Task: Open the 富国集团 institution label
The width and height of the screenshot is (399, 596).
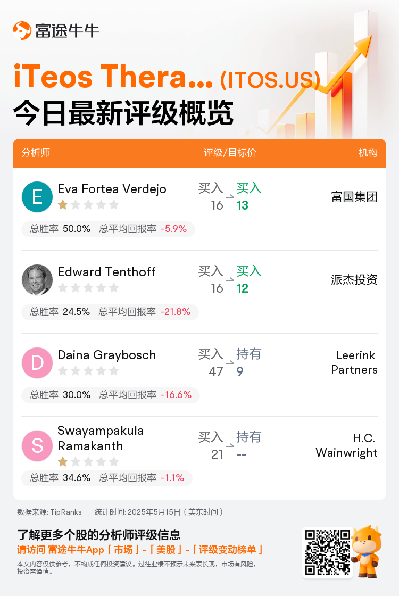Action: [x=354, y=196]
